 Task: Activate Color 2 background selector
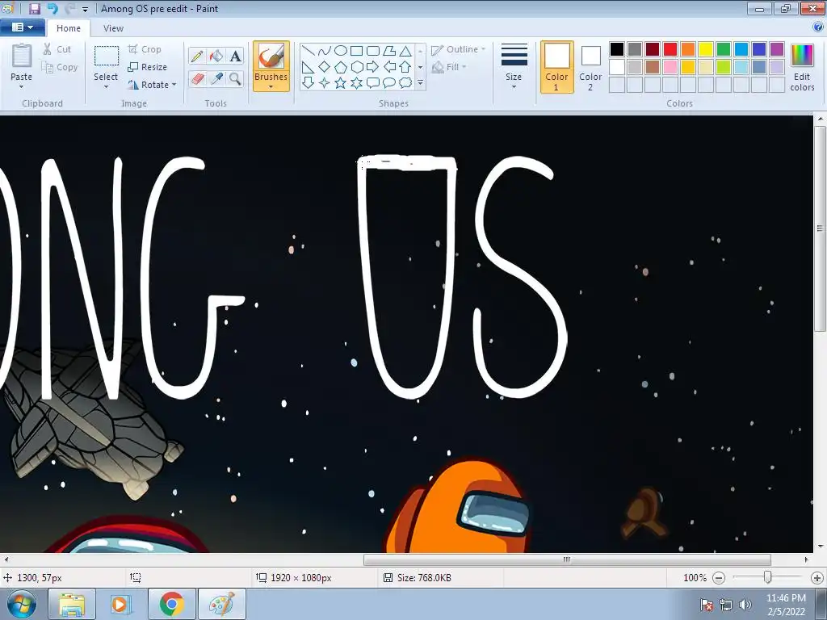pyautogui.click(x=590, y=67)
